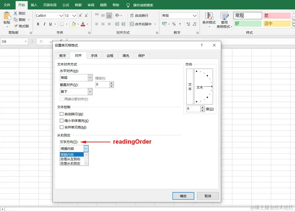Open Format as Table (套用表格格式)
Image resolution: width=295 pixels, height=212 pixels.
point(224,20)
